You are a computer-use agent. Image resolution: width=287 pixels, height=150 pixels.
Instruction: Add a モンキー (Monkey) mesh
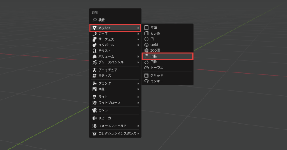coord(167,81)
